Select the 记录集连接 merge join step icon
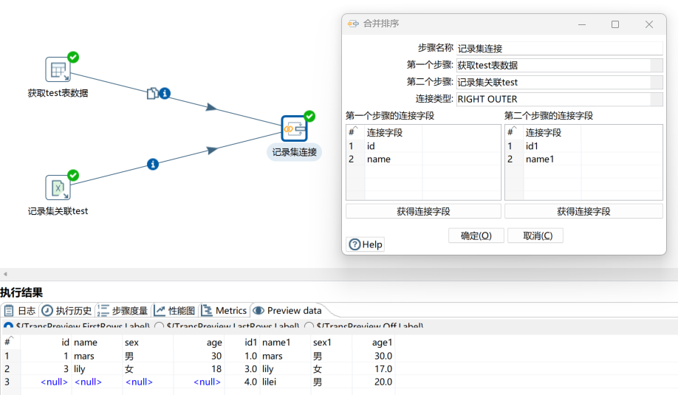The width and height of the screenshot is (678, 395). [x=294, y=128]
